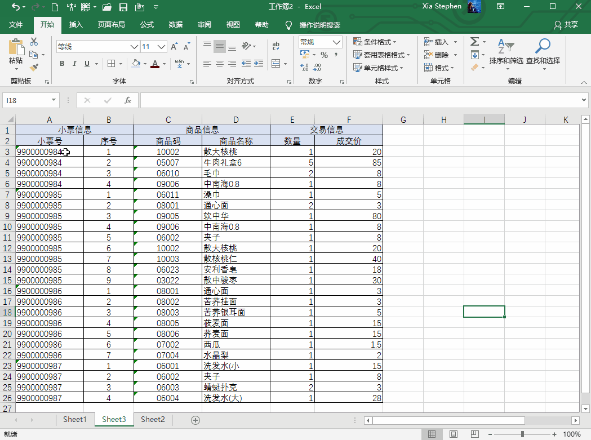Click the Save floppy disk icon
Viewport: 591px width, 440px height.
click(x=123, y=7)
